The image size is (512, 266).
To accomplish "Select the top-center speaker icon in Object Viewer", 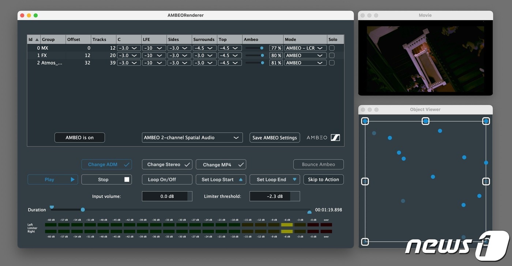I will (425, 121).
